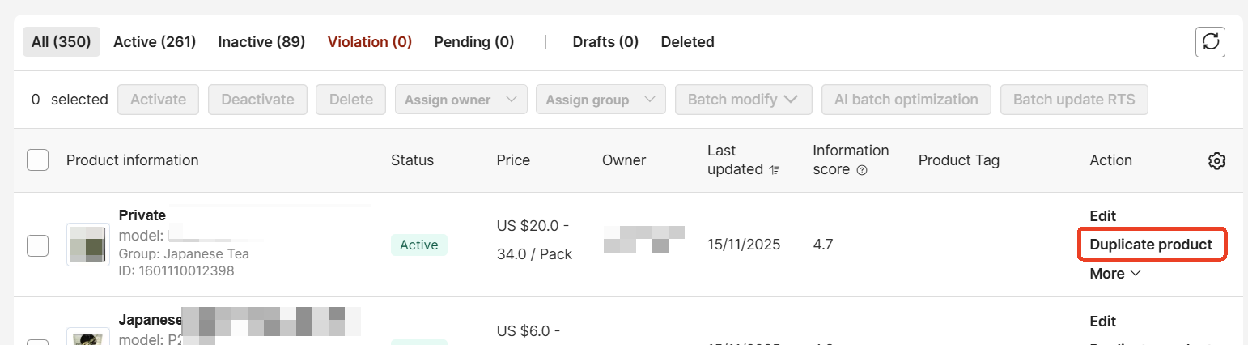Image resolution: width=1248 pixels, height=345 pixels.
Task: Open the Violation (0) tab
Action: (x=370, y=41)
